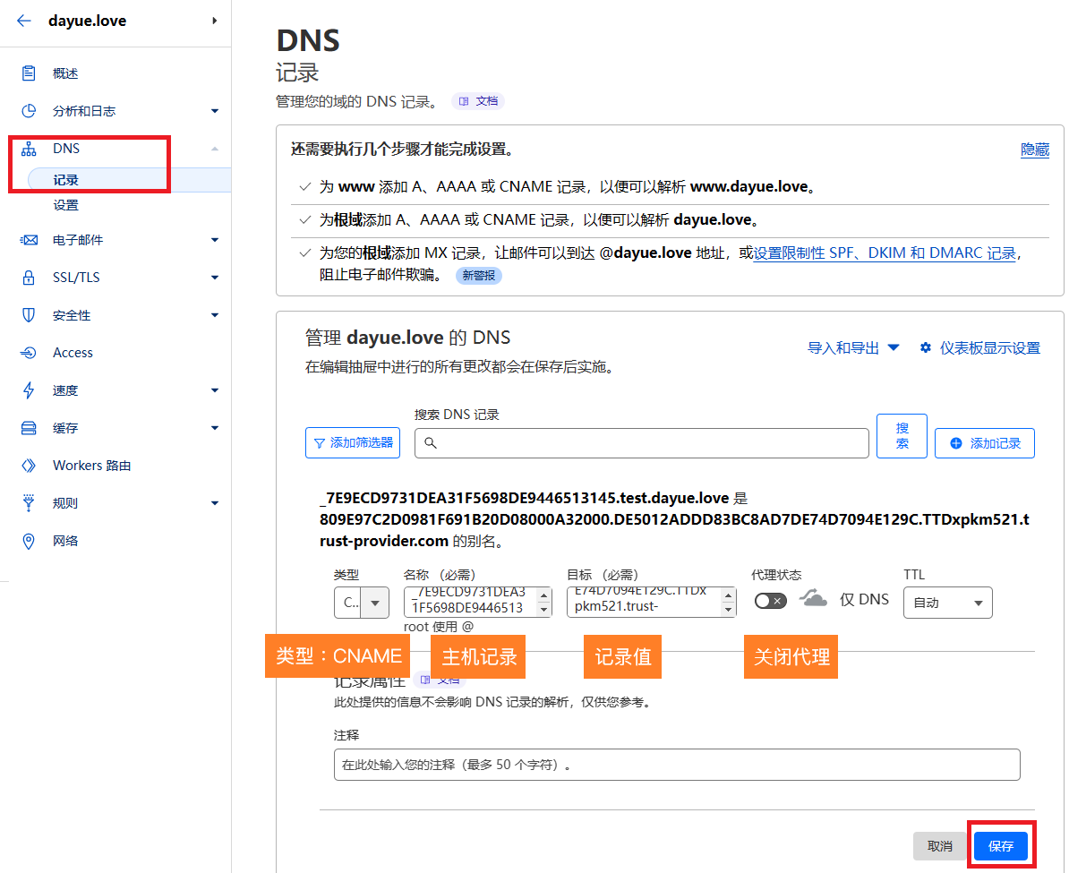Click the 安全性 shield icon

(29, 315)
